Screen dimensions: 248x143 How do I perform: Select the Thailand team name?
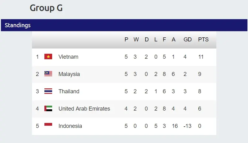click(x=69, y=91)
